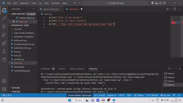
Task: Open the Accounts icon
Action: tap(4, 81)
